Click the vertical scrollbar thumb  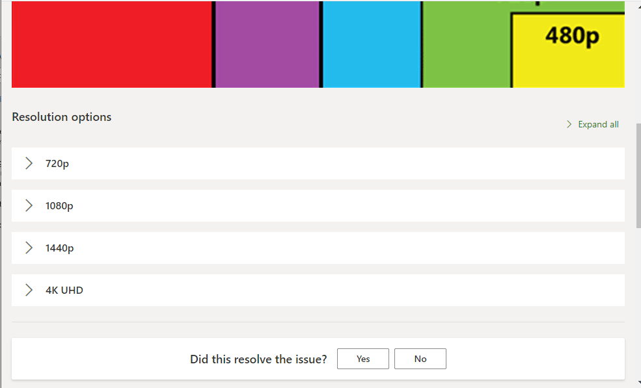[x=638, y=175]
